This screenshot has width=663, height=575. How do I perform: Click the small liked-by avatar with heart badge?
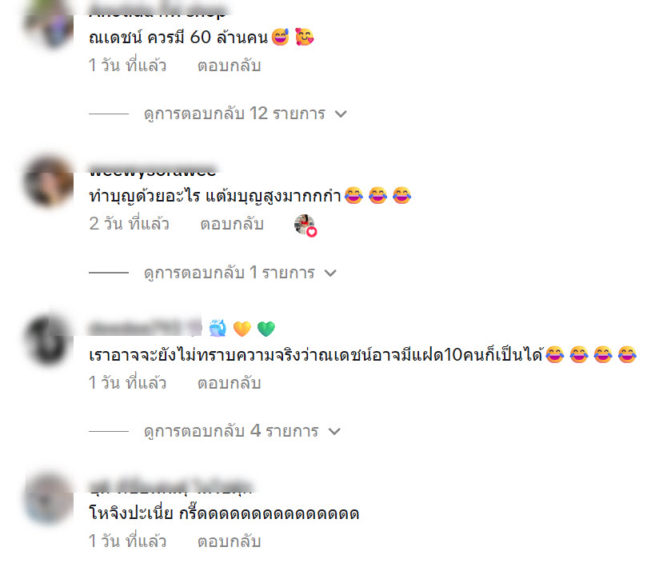coord(306,225)
